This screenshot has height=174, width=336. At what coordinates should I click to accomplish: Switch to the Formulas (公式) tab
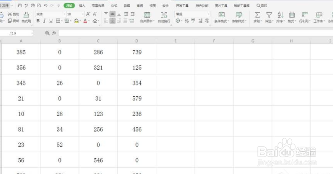click(x=114, y=6)
